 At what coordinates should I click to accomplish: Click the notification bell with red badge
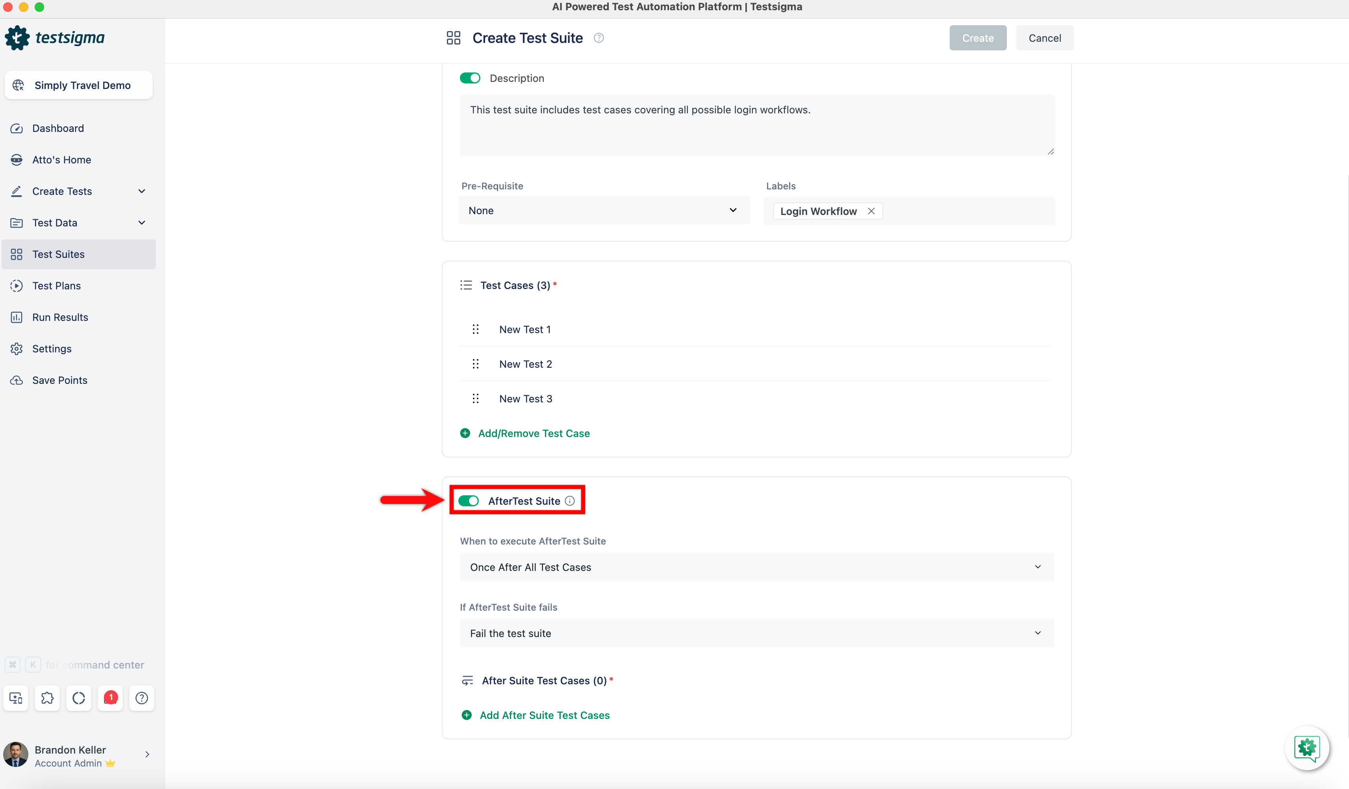110,698
